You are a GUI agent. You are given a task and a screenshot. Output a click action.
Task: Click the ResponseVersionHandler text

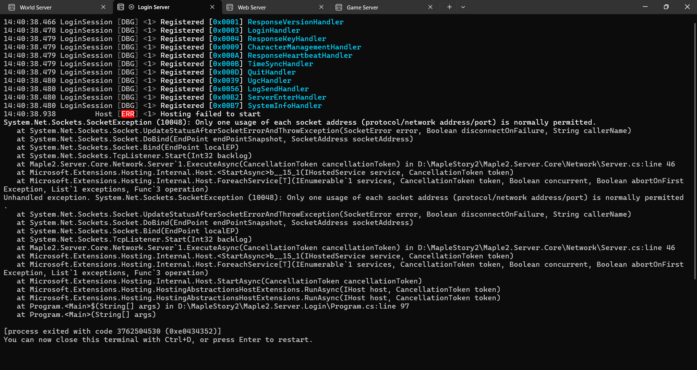(x=295, y=22)
